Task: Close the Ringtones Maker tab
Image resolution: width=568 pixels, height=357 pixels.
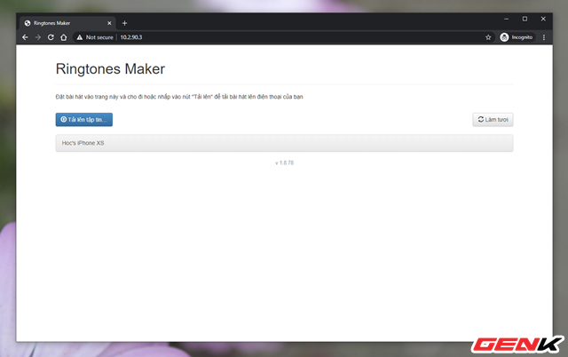Action: coord(110,22)
